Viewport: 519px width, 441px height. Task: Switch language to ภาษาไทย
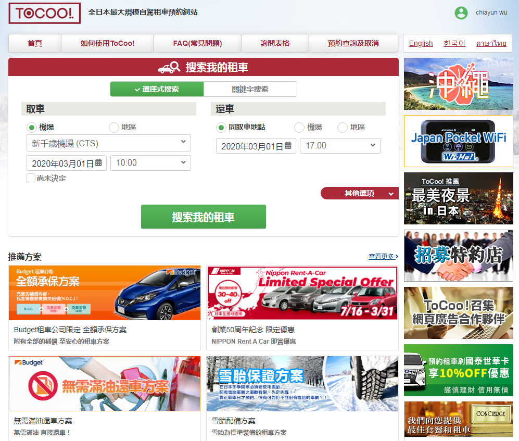pyautogui.click(x=491, y=43)
